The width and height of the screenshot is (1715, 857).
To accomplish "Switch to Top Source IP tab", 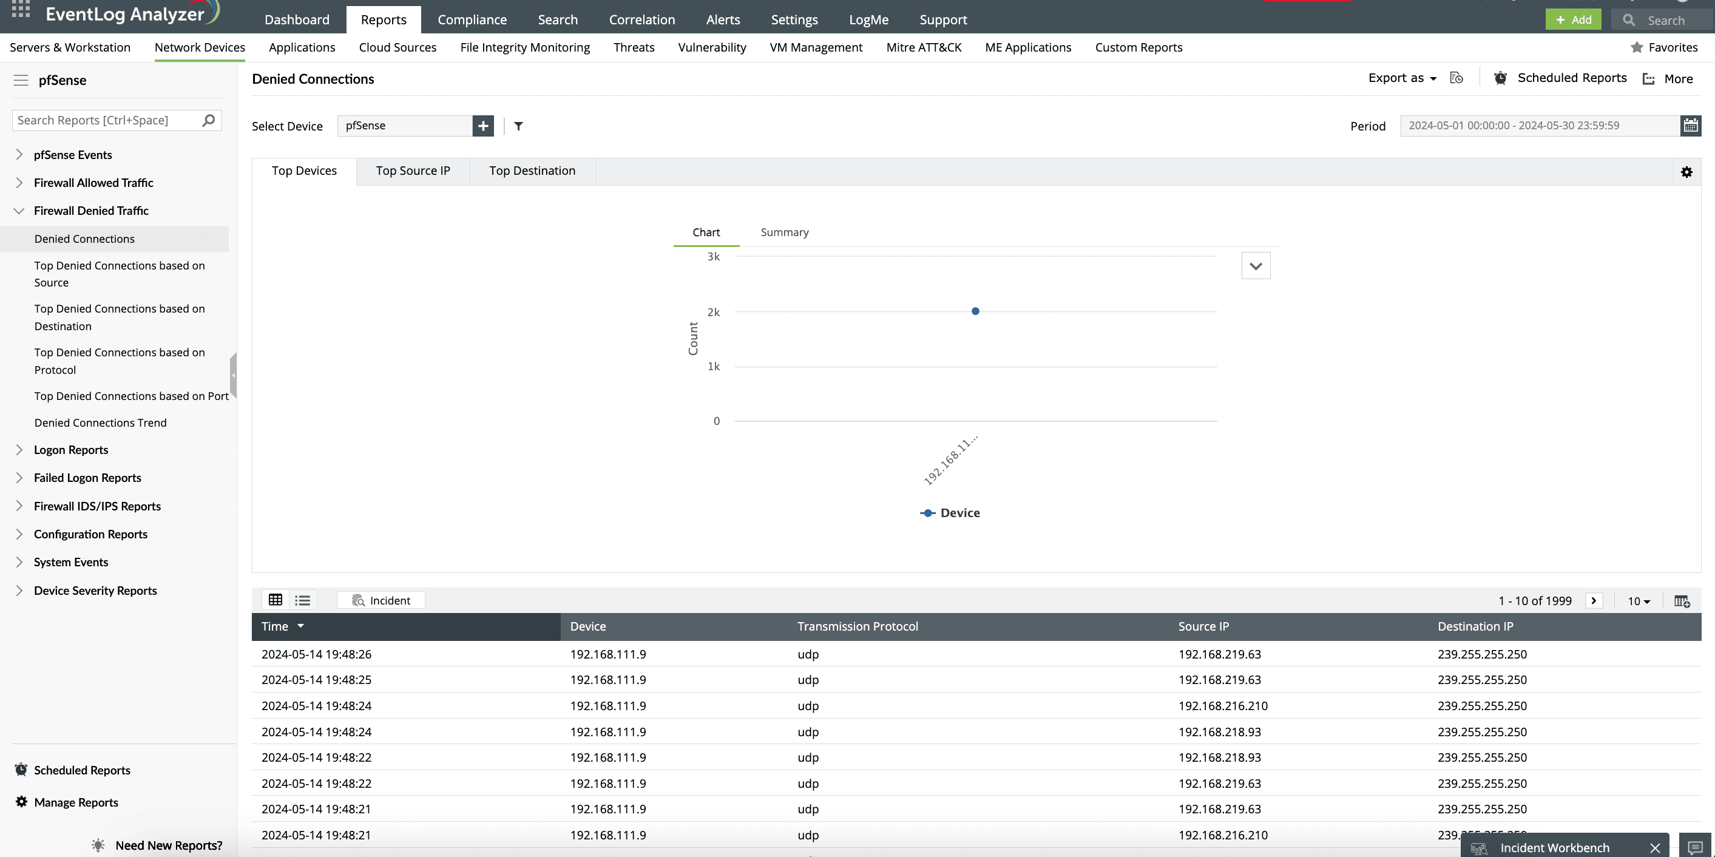I will 413,171.
